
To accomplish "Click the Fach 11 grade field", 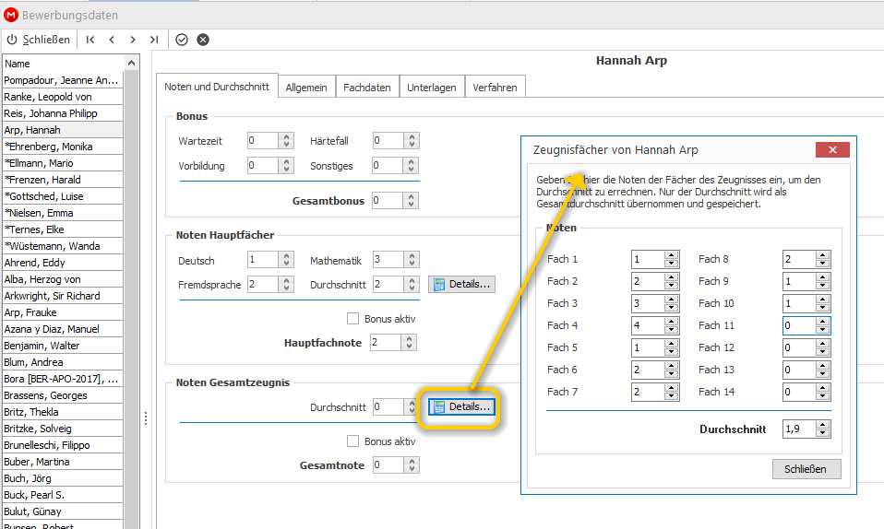I will 798,325.
